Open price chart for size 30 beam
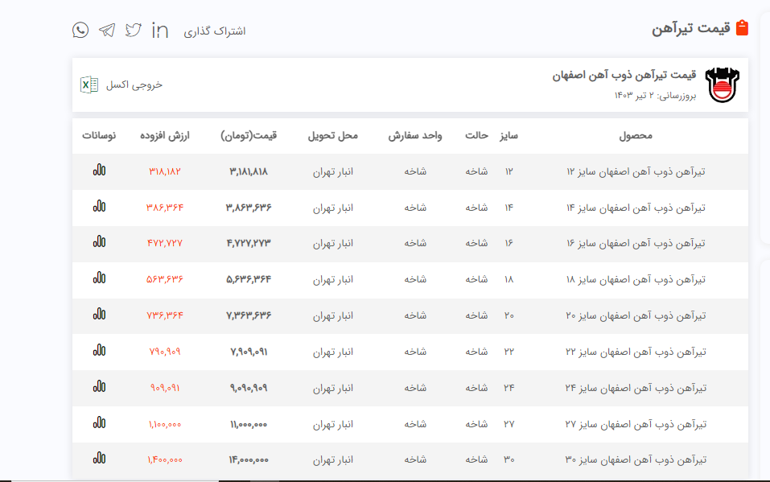770x482 pixels. [99, 459]
